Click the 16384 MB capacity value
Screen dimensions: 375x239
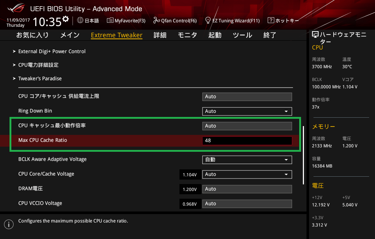coord(322,166)
